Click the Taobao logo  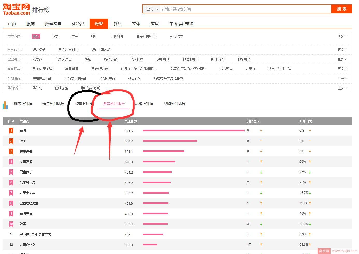[16, 10]
